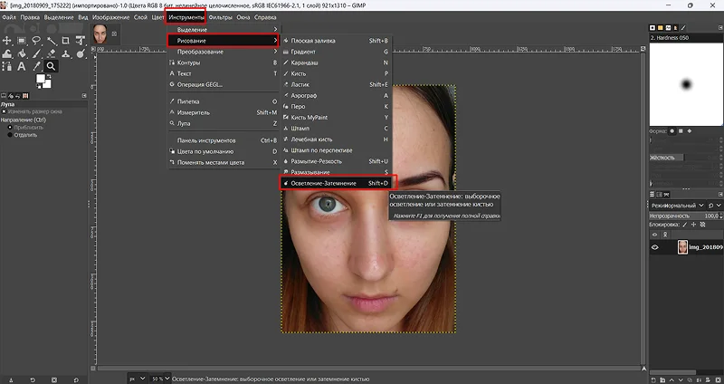724x384 pixels.
Task: Expand the 'Выделение' submenu in Инструменты
Action: pyautogui.click(x=224, y=30)
